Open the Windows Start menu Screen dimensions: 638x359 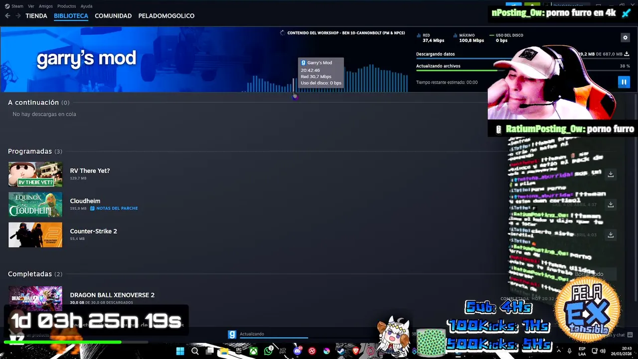pyautogui.click(x=180, y=351)
